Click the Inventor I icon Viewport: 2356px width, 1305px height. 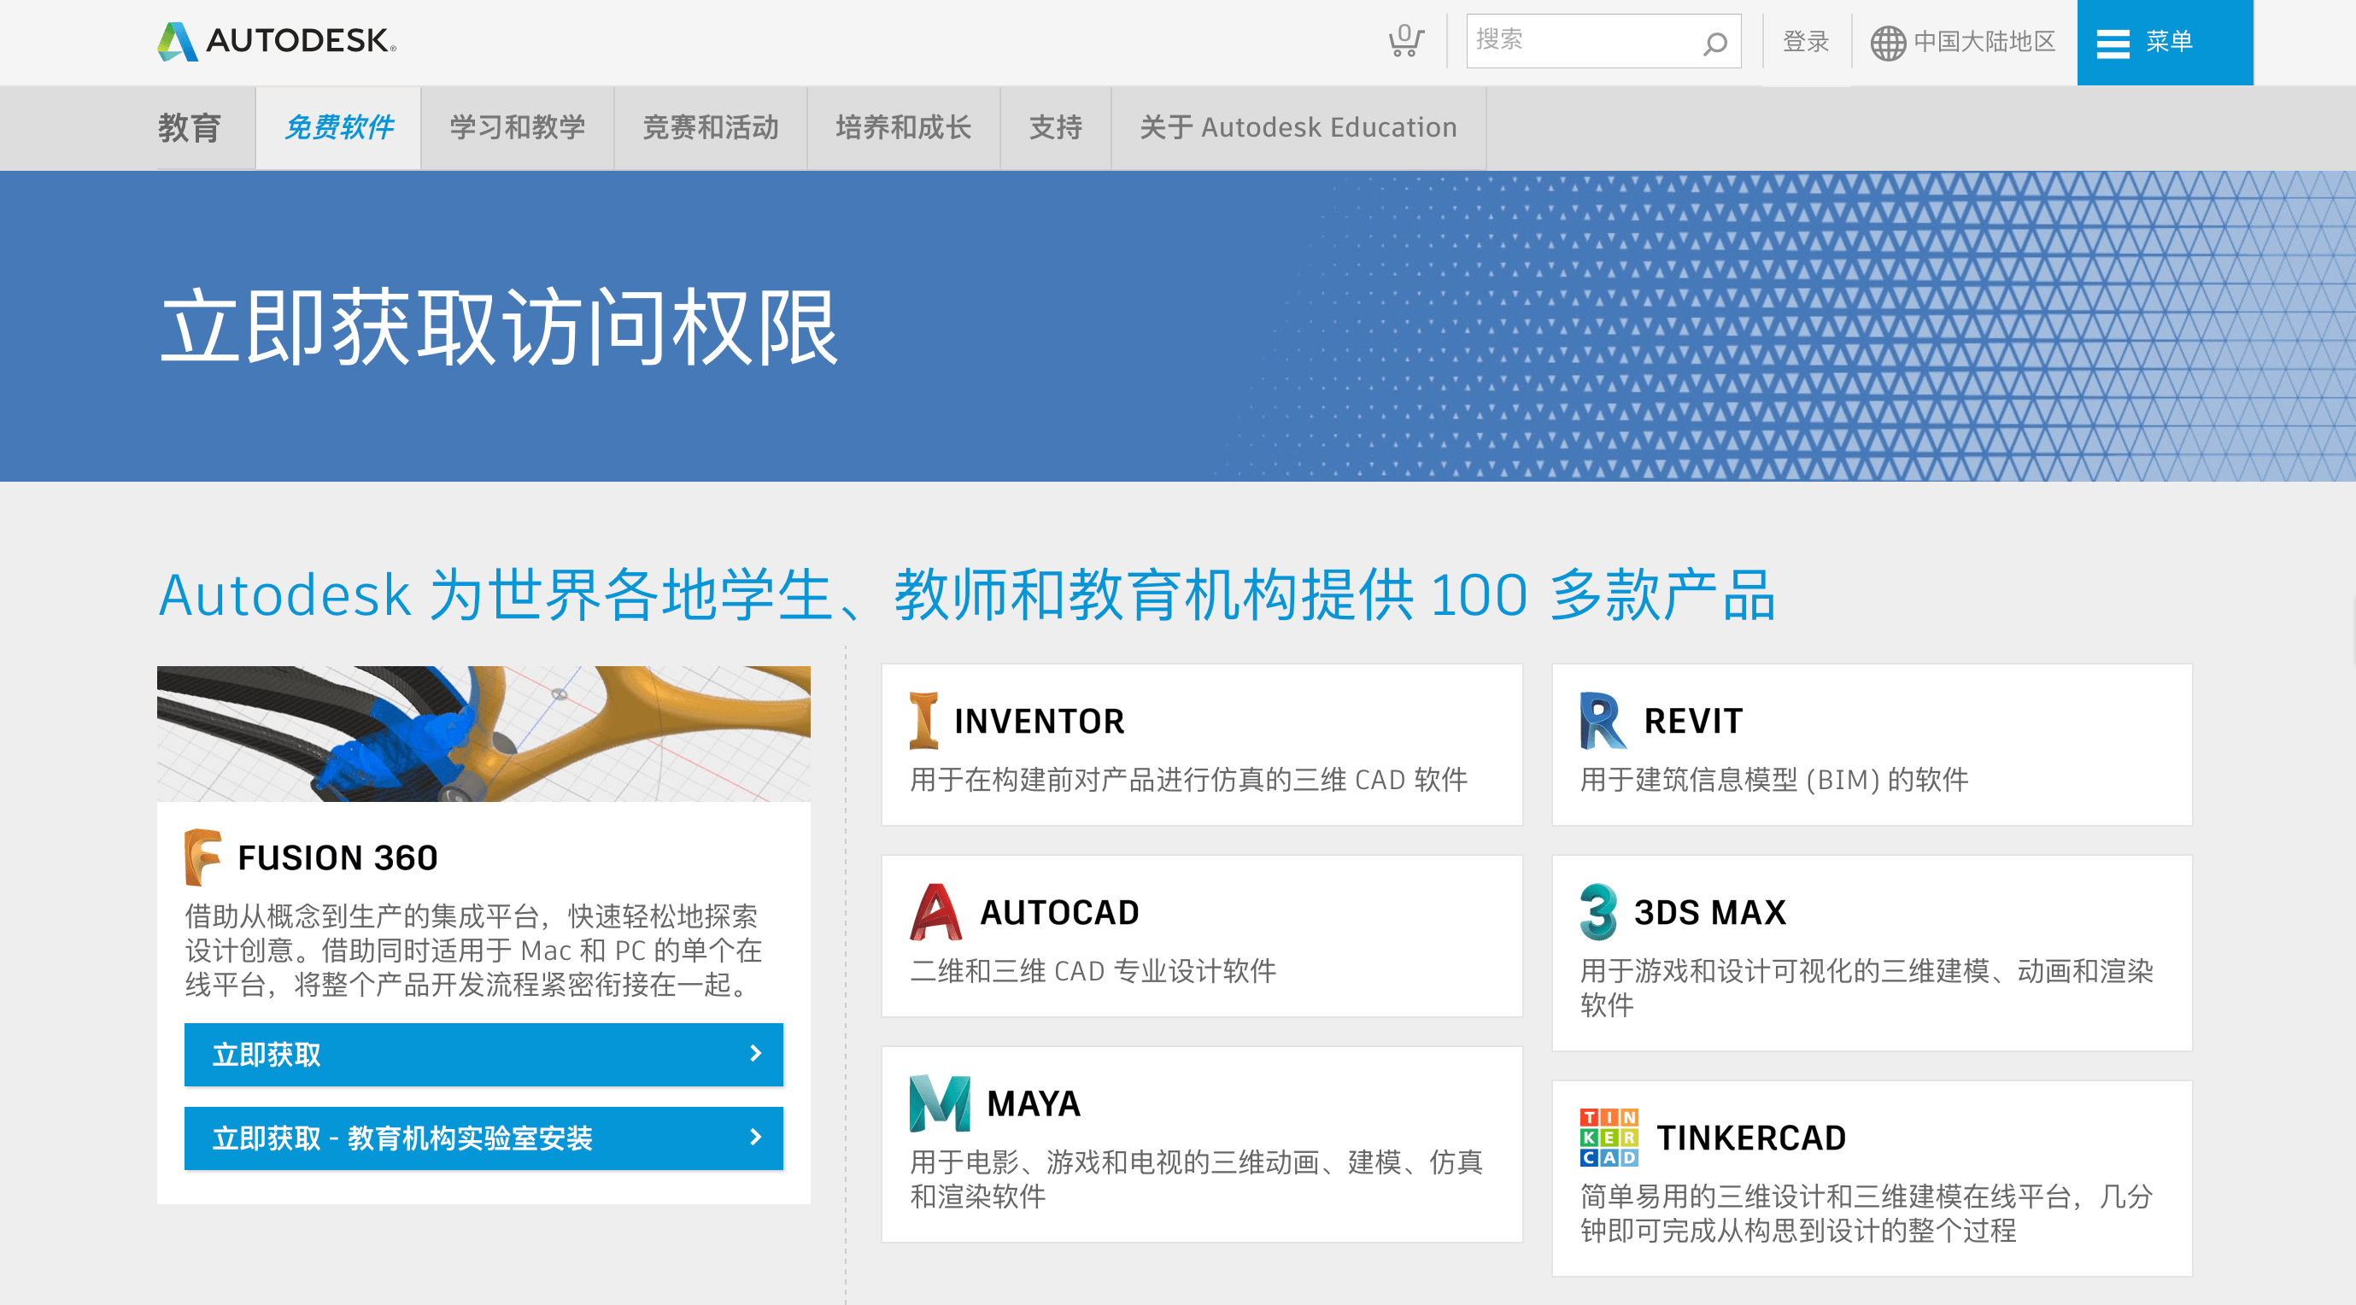click(x=923, y=721)
